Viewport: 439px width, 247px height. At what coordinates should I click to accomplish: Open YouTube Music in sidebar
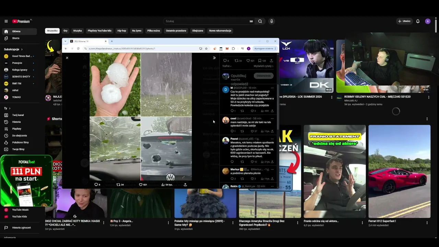[19, 210]
